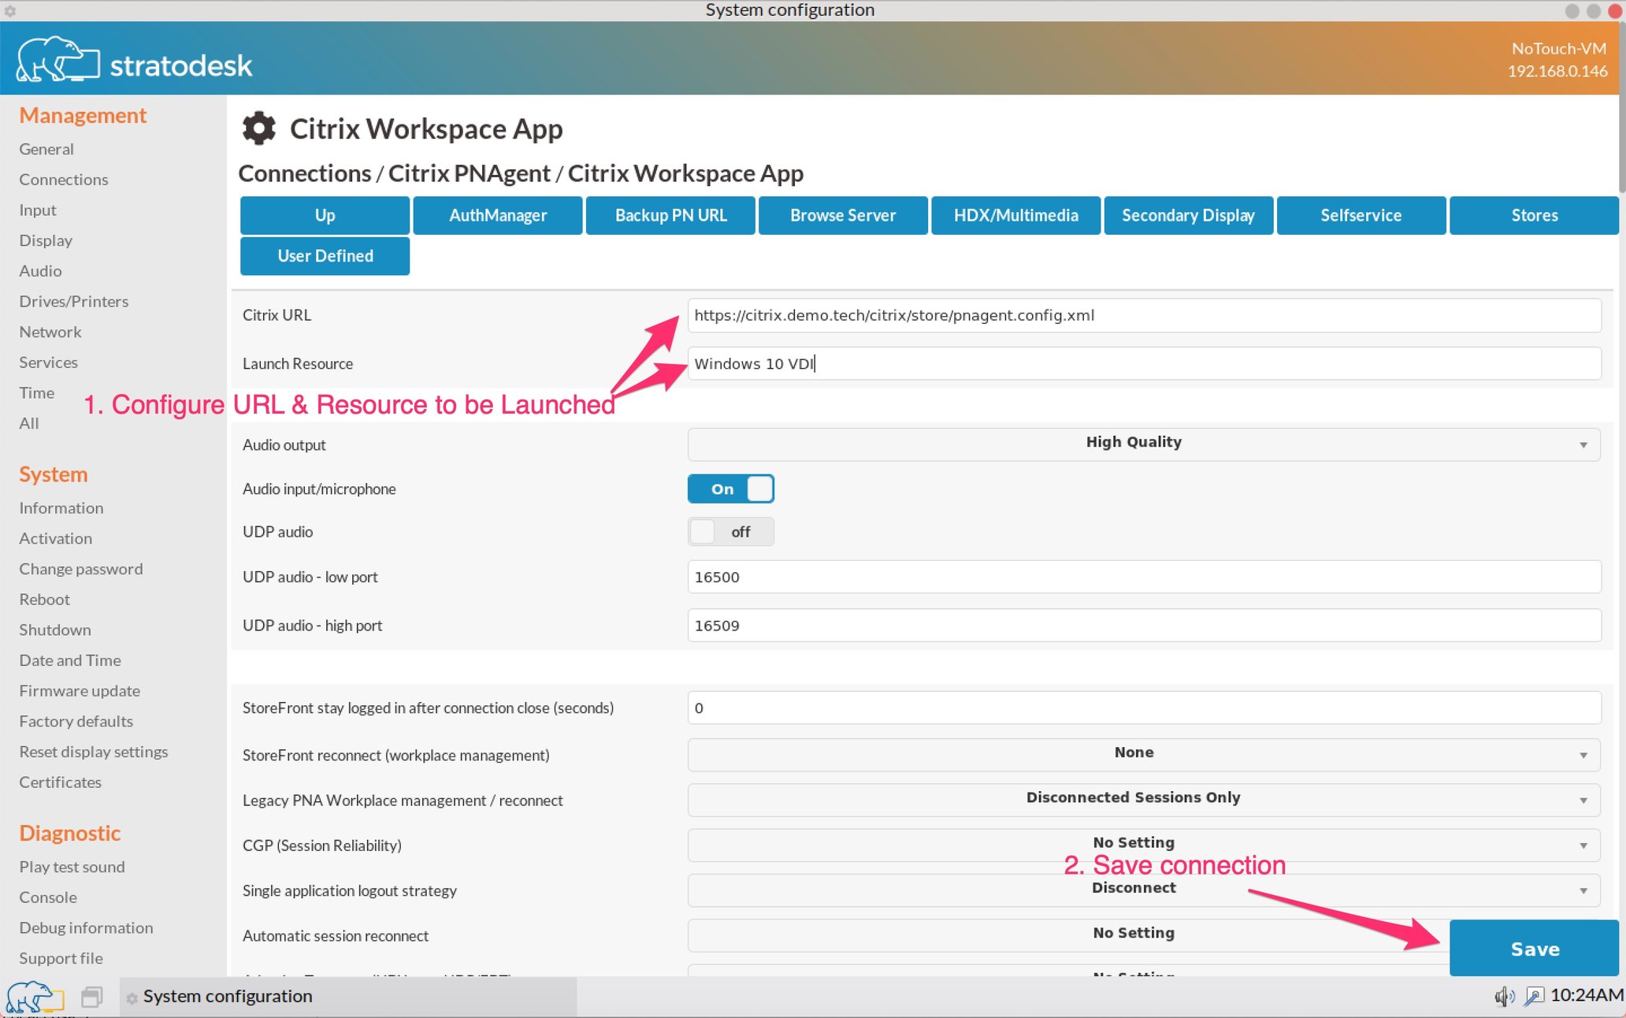The image size is (1626, 1018).
Task: Go to Firmware update in the sidebar
Action: pos(79,691)
